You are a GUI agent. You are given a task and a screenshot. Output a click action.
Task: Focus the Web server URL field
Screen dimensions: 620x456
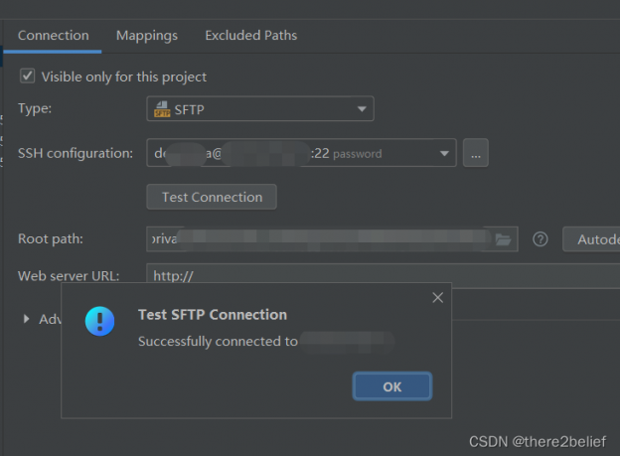coord(378,275)
